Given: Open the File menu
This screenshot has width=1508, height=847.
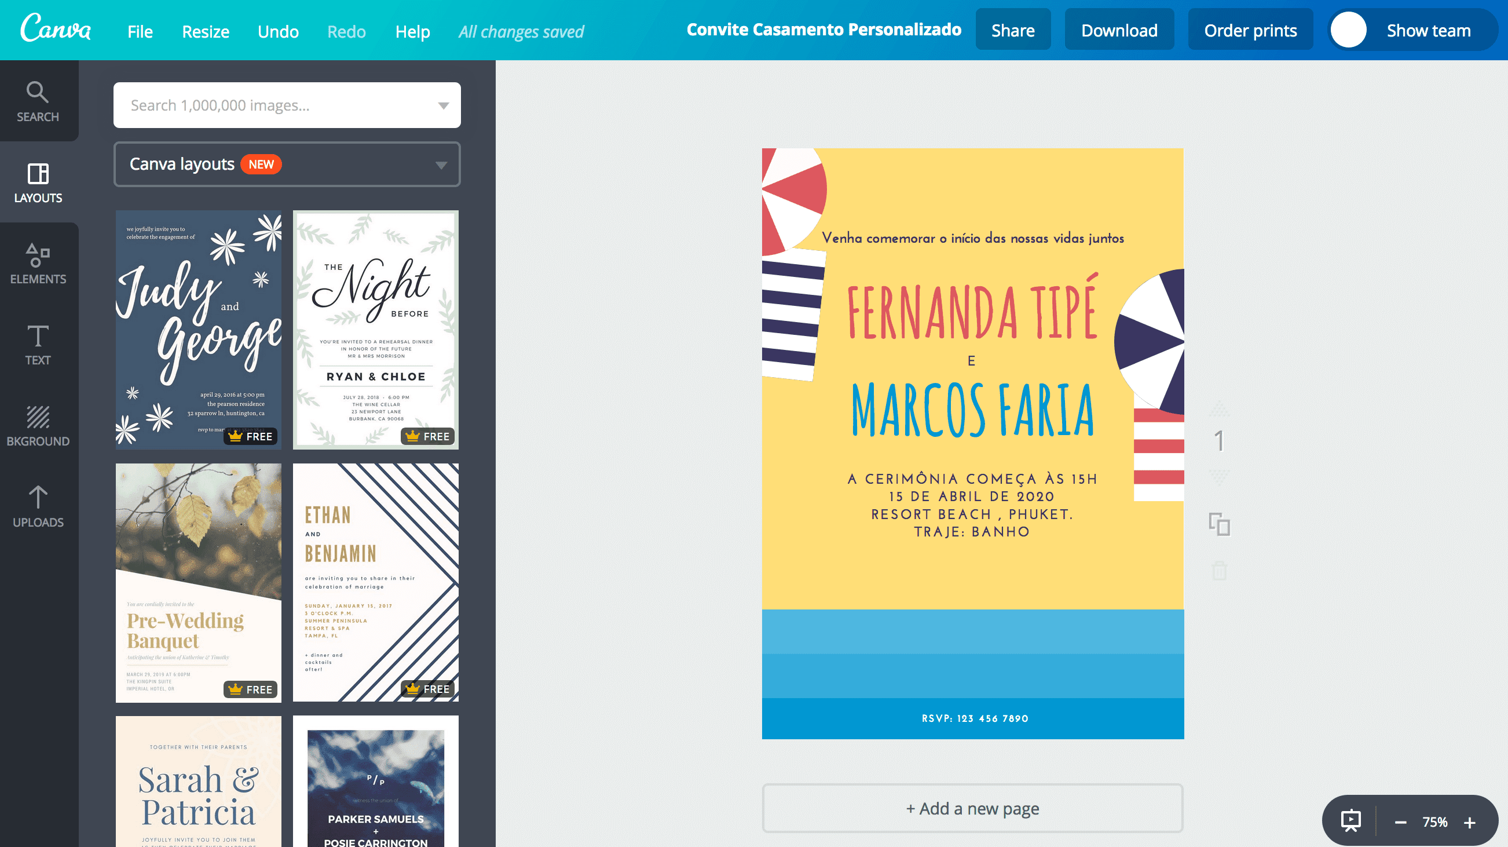Looking at the screenshot, I should tap(140, 31).
